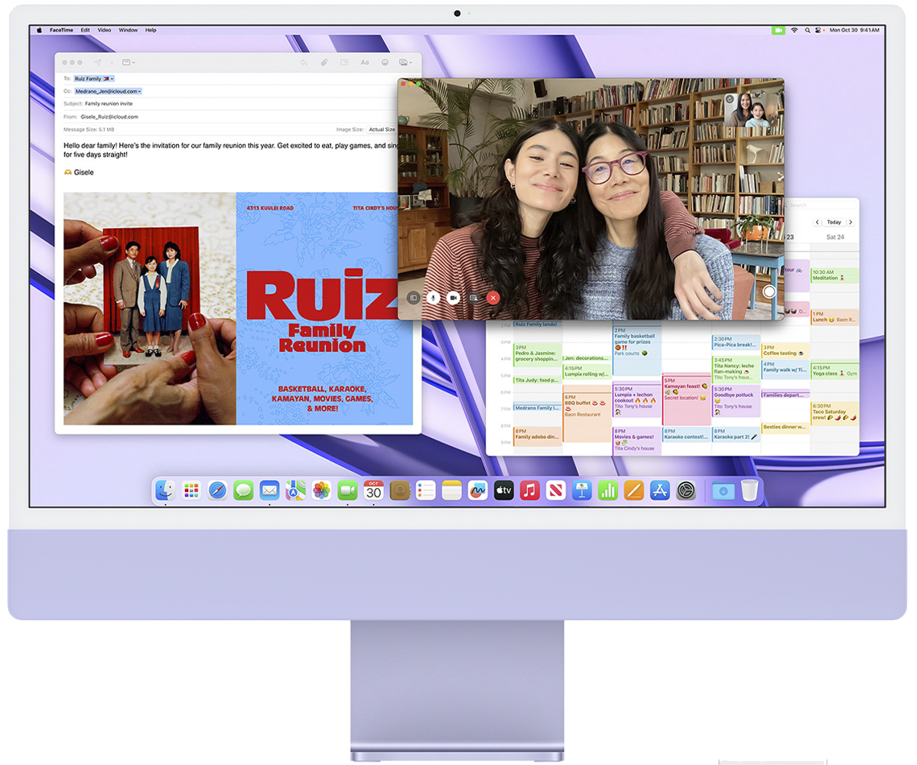Click screen share button in FaceTime
Screen dimensions: 917x765
coord(473,298)
